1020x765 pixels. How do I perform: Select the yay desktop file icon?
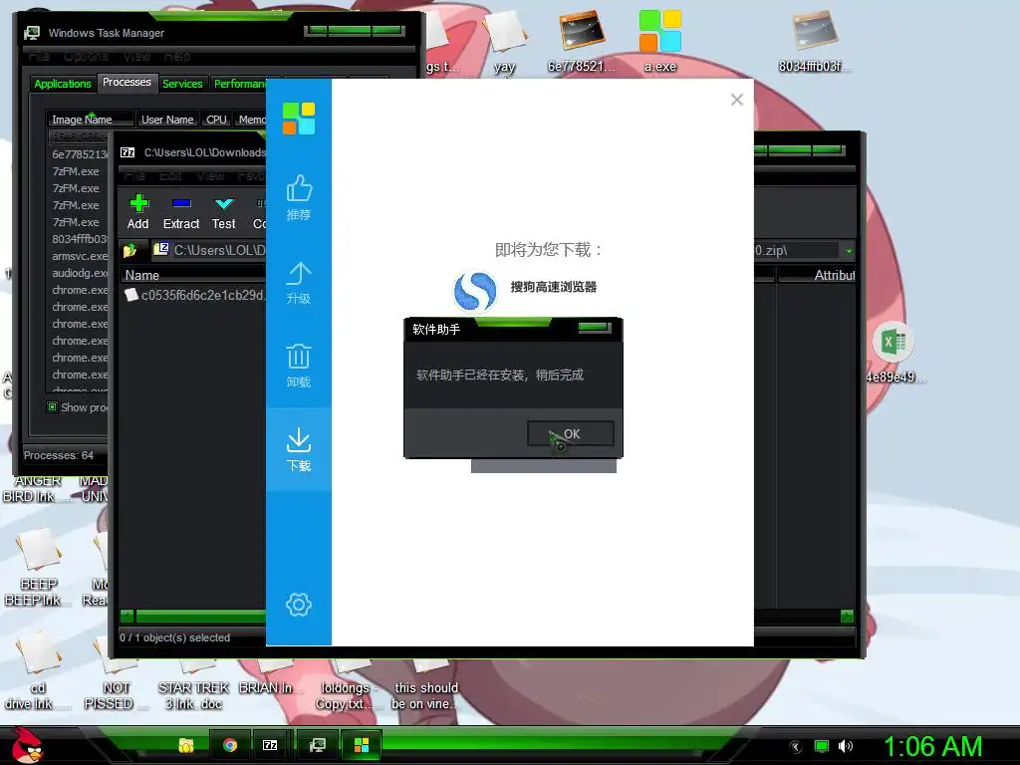504,40
